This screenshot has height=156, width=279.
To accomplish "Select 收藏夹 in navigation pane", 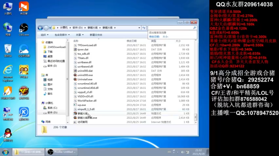I will [49, 42].
